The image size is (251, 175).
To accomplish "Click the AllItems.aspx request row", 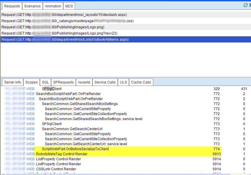I will pos(65,40).
